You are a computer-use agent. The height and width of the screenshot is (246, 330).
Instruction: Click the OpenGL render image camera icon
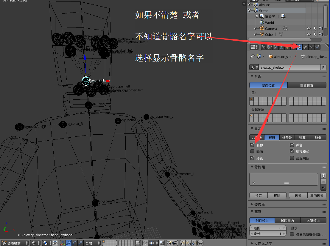point(169,243)
